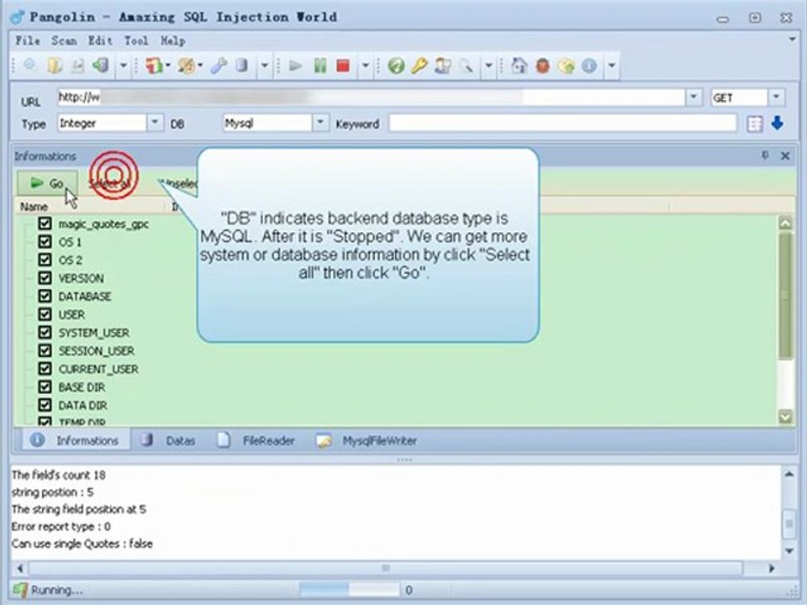The height and width of the screenshot is (605, 807).
Task: Open the Scan menu
Action: coord(64,40)
